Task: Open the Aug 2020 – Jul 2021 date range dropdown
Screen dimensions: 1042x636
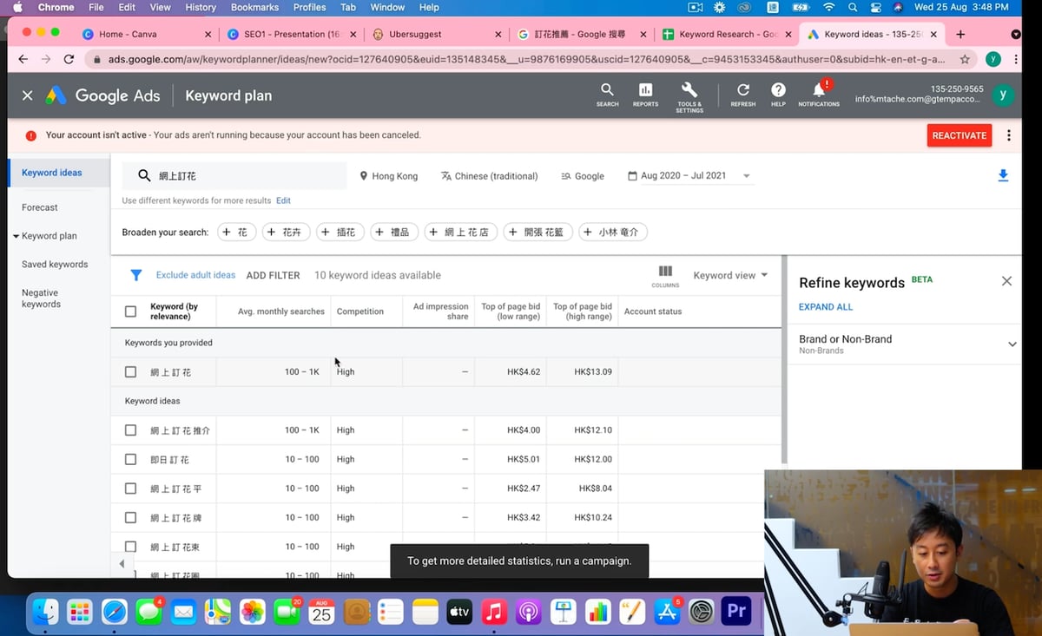Action: pos(689,176)
